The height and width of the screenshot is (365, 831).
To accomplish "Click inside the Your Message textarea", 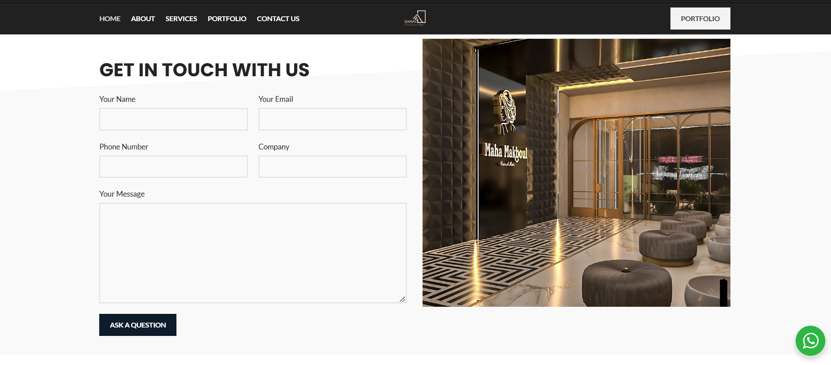I will [253, 253].
